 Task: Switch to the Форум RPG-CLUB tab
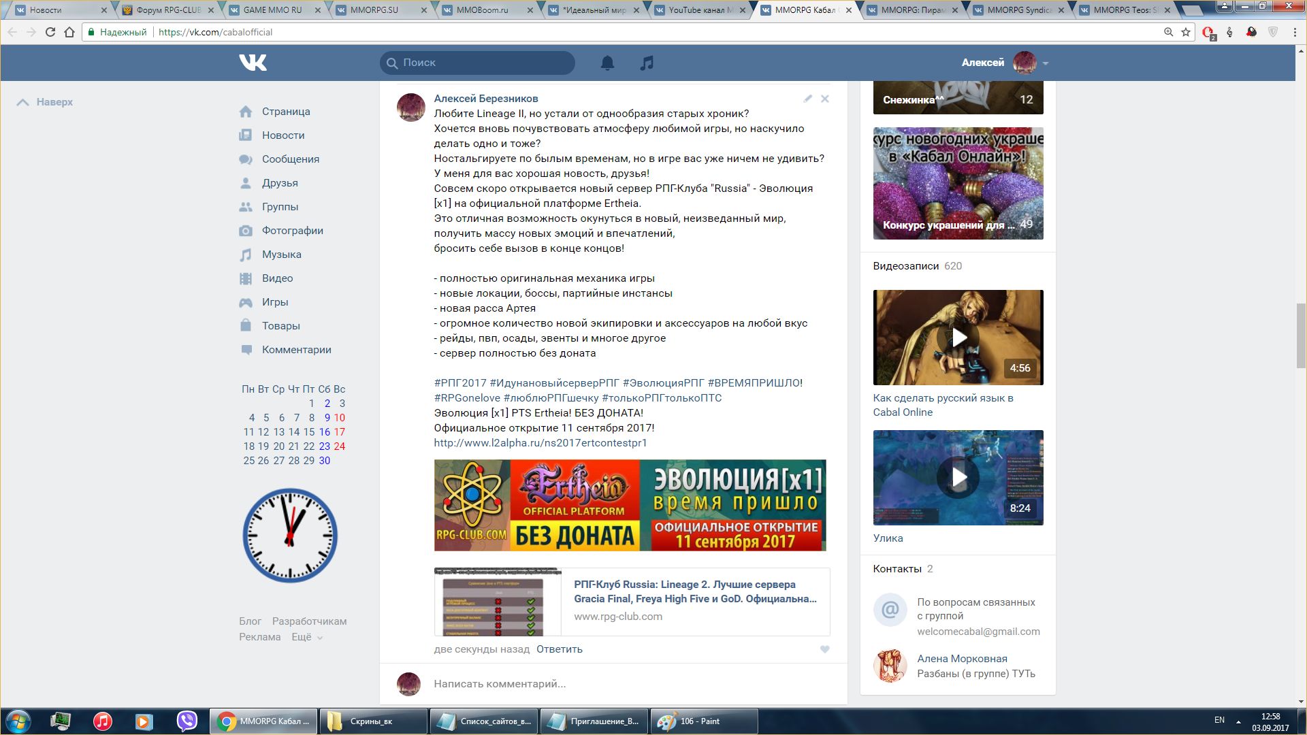(x=168, y=10)
